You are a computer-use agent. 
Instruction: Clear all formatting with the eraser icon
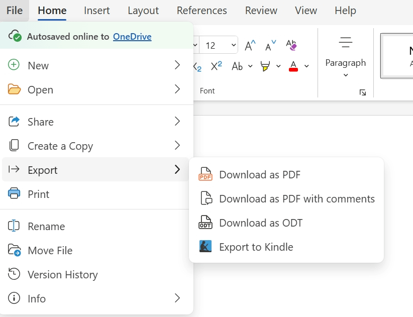(x=291, y=46)
